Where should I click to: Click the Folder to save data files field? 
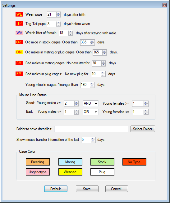pyautogui.click(x=91, y=129)
